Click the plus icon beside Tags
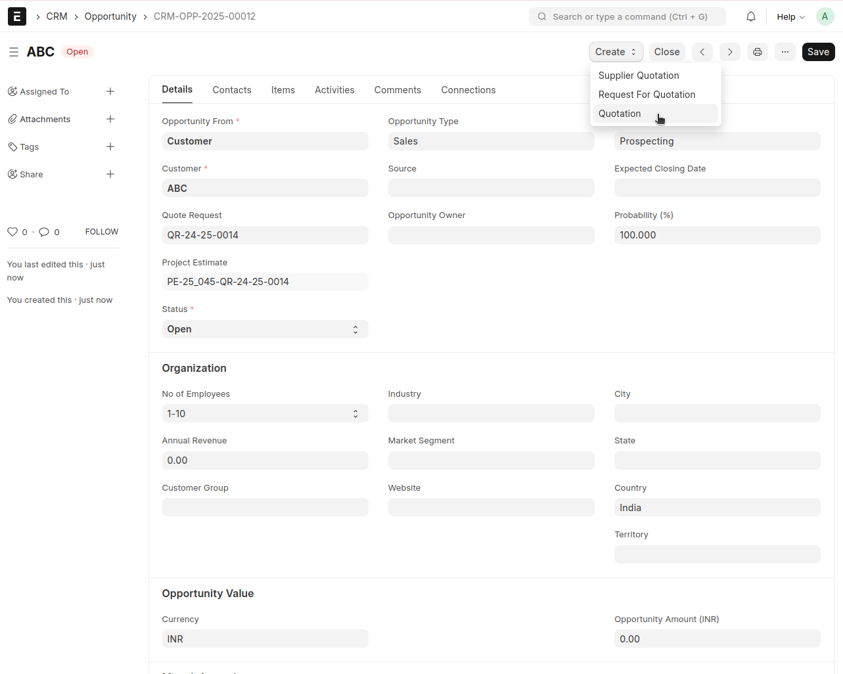The height and width of the screenshot is (674, 843). 110,146
